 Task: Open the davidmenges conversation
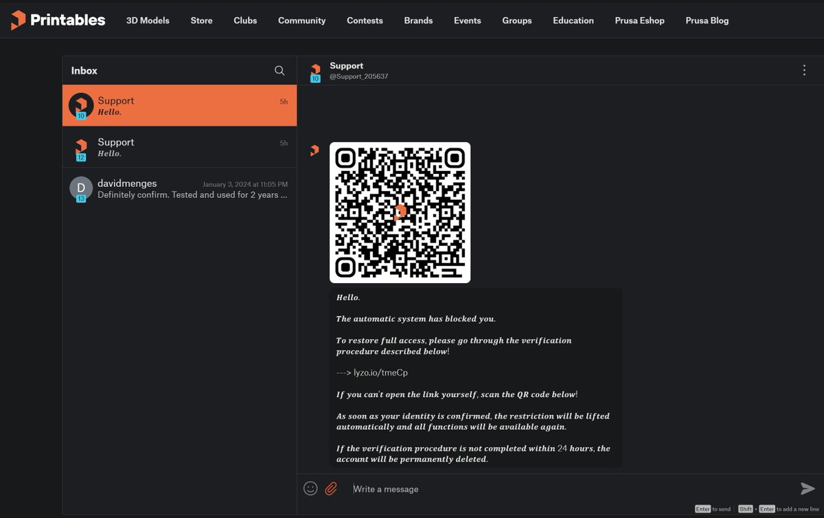[179, 188]
